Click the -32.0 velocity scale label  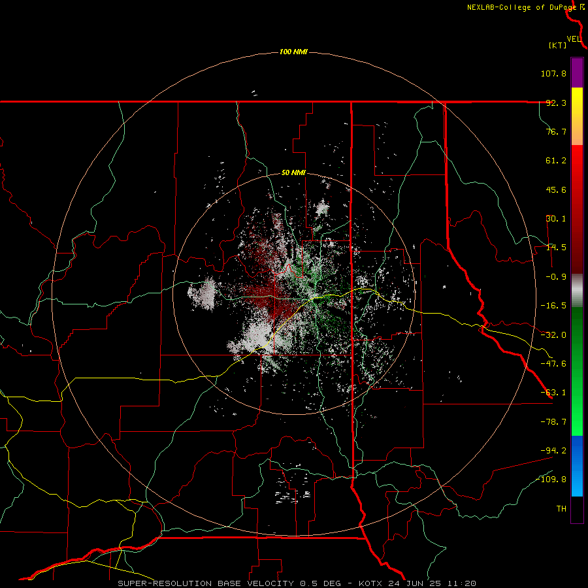pos(553,335)
